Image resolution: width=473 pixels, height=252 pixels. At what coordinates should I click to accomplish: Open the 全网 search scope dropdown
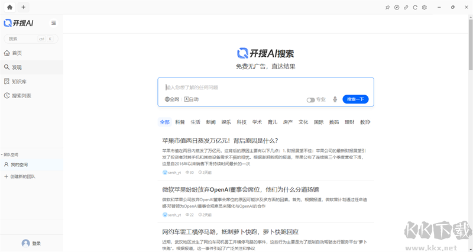click(x=172, y=99)
